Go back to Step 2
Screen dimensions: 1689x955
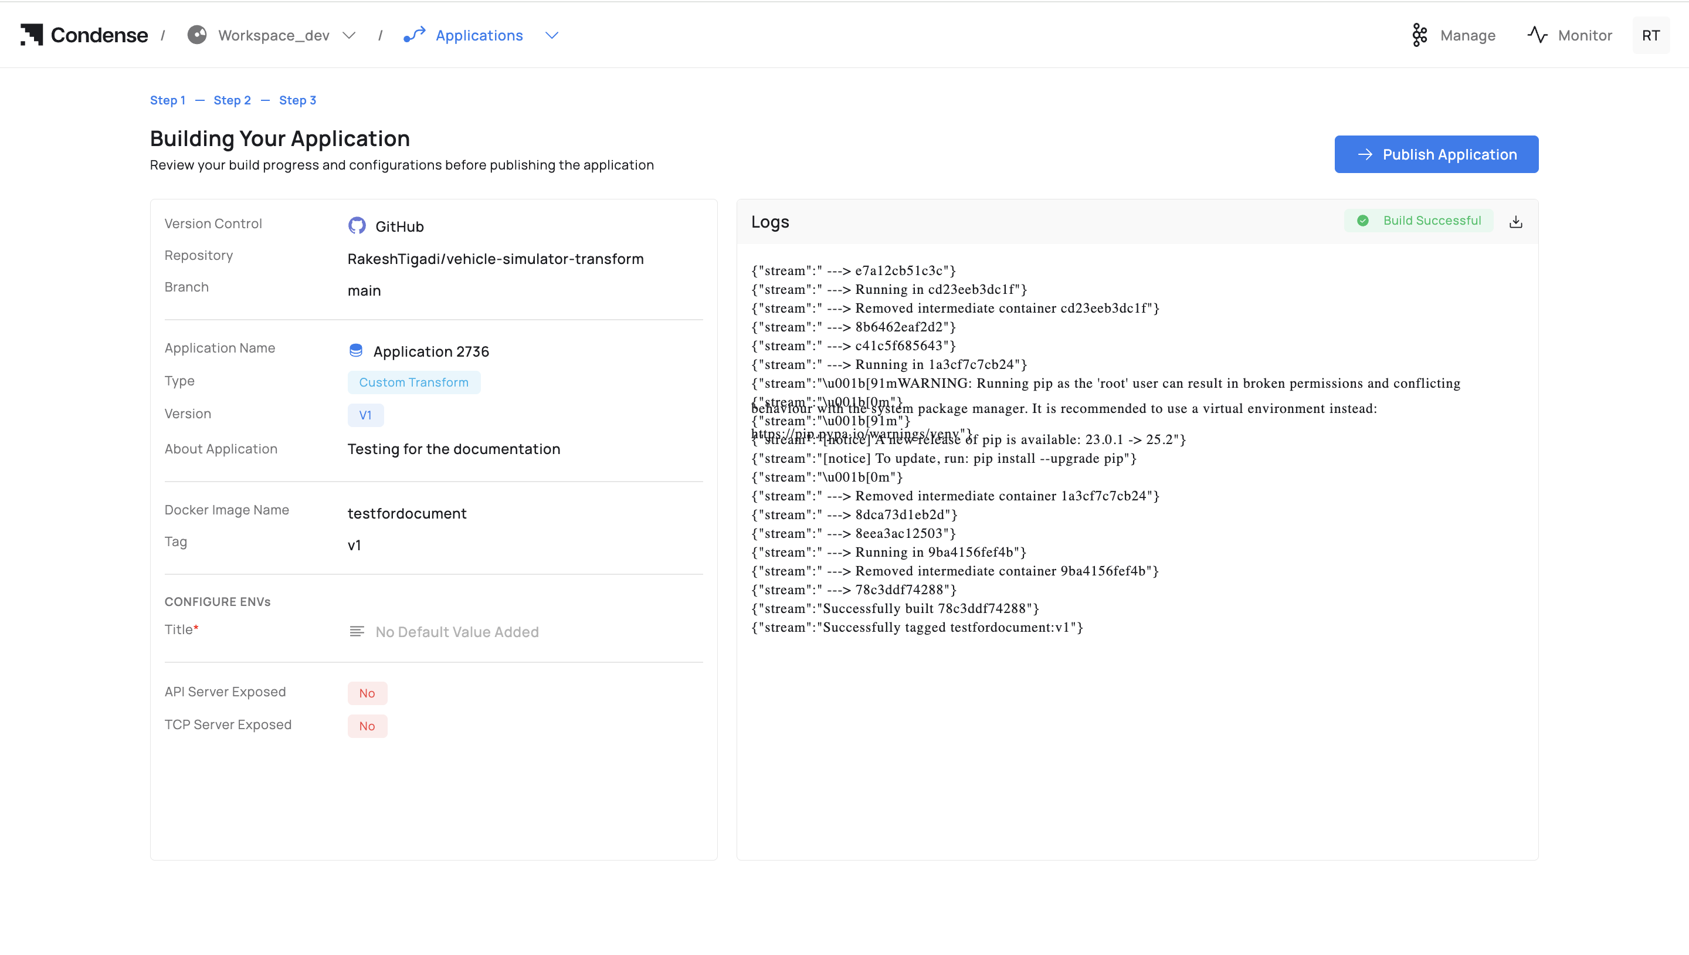coord(232,100)
